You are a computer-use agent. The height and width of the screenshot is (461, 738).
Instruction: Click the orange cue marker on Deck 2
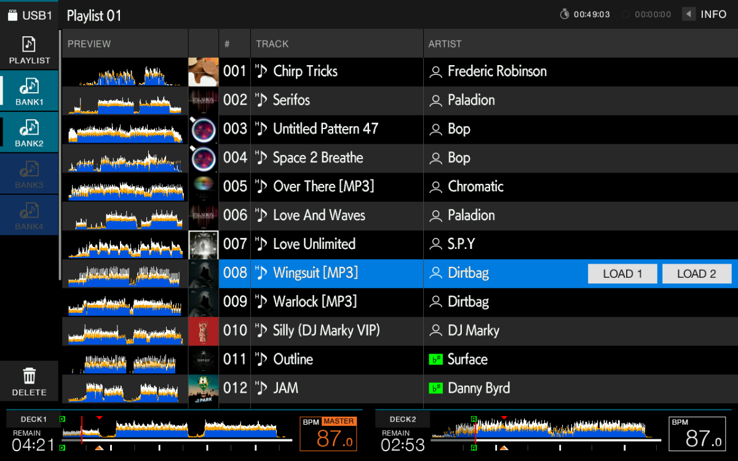(x=504, y=447)
